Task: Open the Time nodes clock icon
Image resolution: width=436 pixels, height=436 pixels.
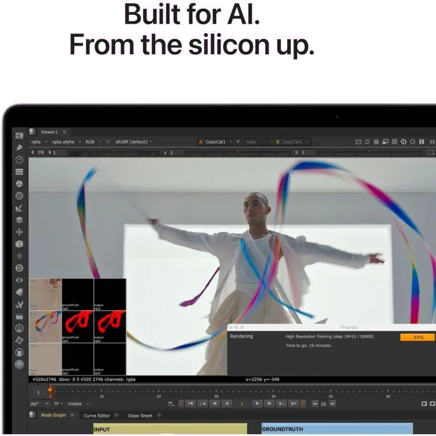Action: (x=19, y=159)
